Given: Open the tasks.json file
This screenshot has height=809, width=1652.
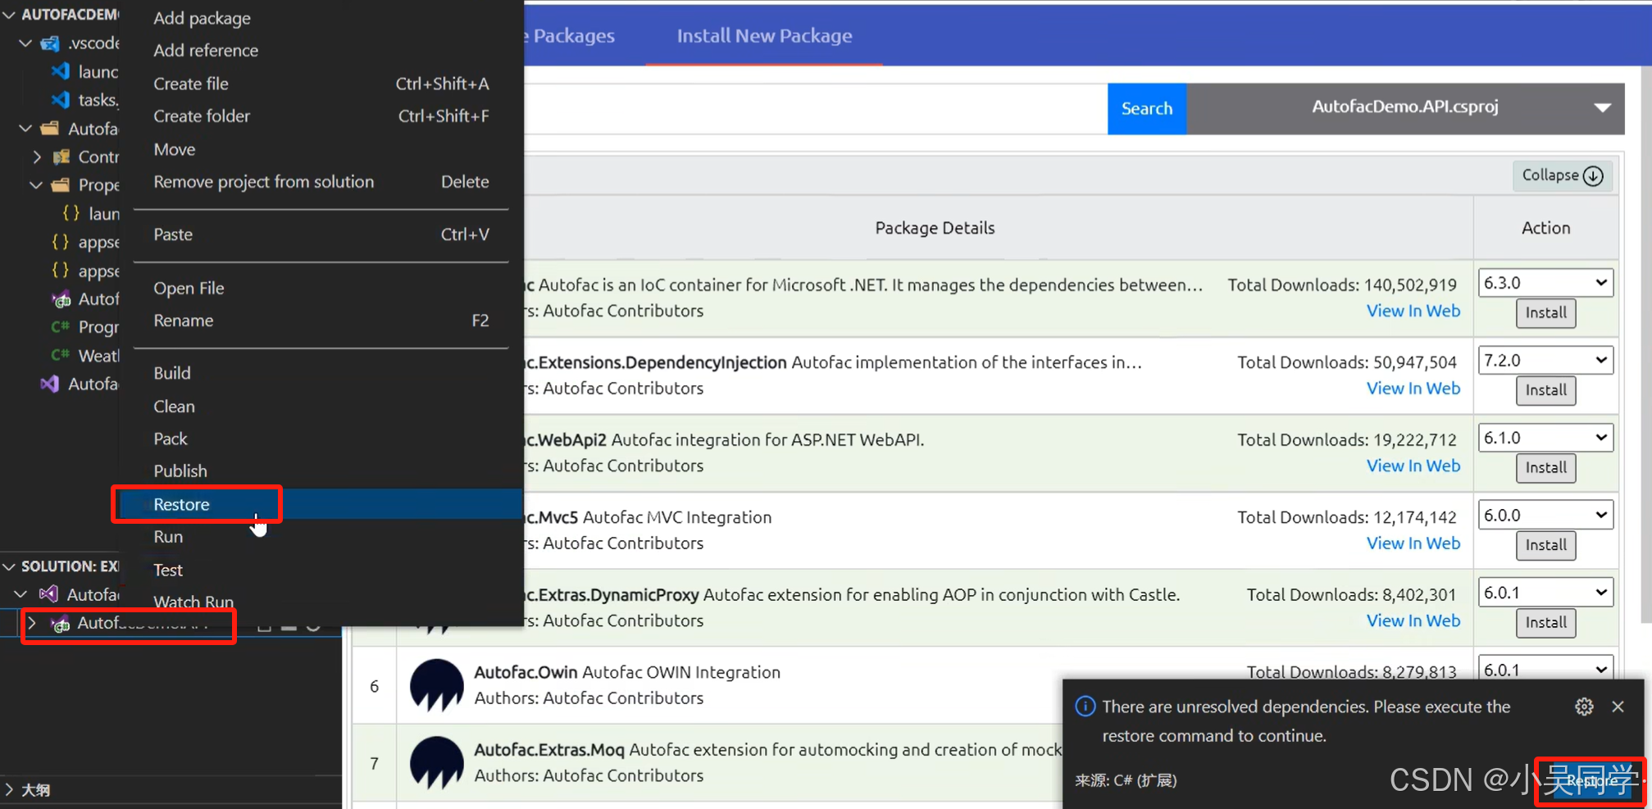Looking at the screenshot, I should [84, 100].
